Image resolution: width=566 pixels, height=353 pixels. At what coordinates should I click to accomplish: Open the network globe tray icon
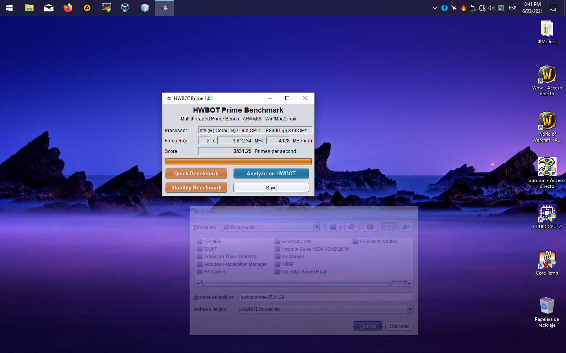[482, 8]
